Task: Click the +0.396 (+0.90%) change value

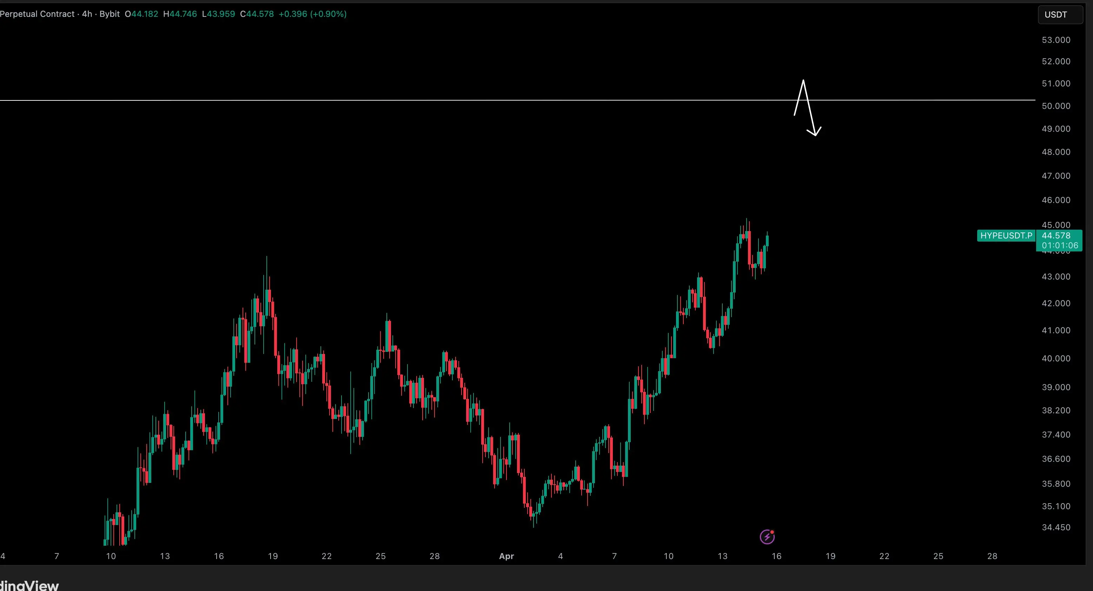Action: (x=312, y=14)
